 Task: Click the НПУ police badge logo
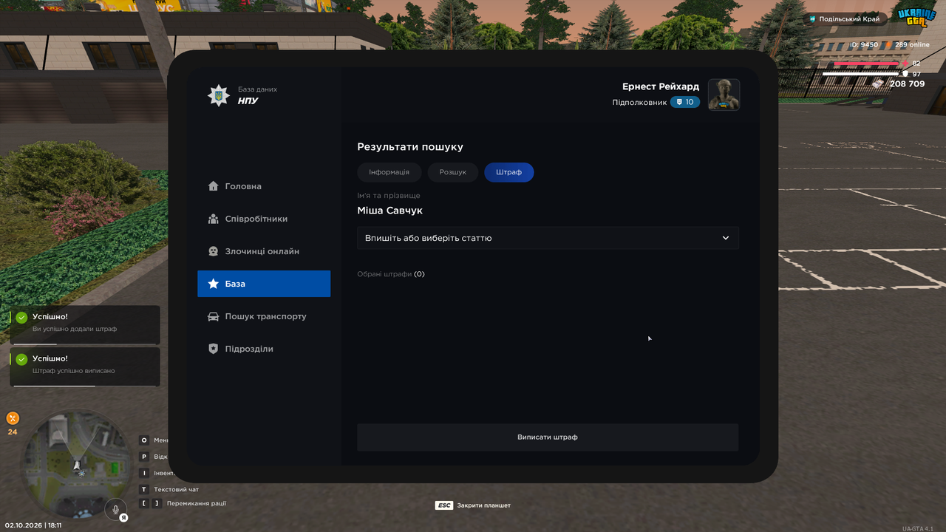218,95
